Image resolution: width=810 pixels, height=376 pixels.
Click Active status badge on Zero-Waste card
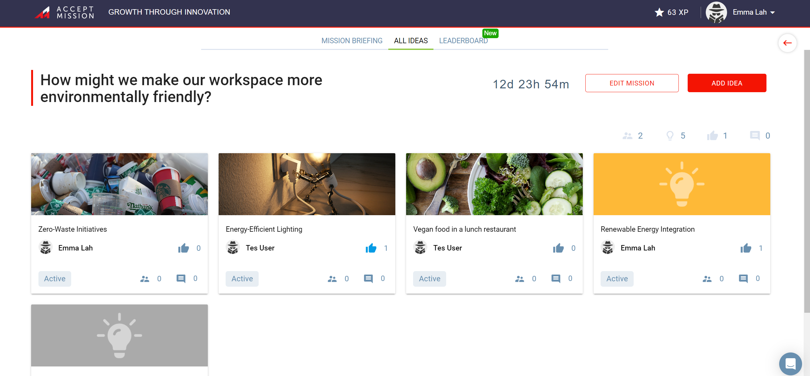(x=55, y=279)
